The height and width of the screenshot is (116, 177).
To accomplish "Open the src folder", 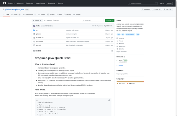I will click(37, 30).
